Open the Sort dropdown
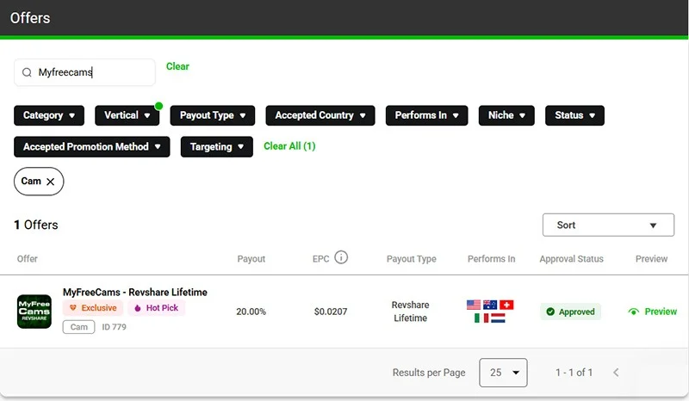The image size is (689, 401). tap(608, 225)
